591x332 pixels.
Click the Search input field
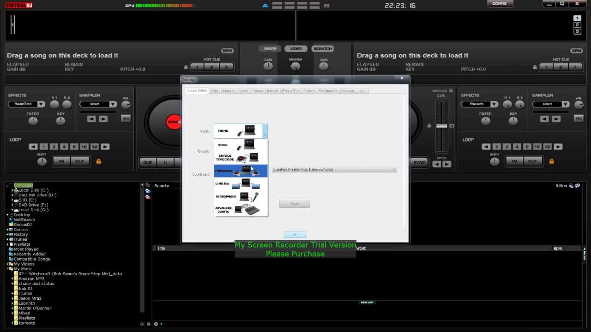(175, 186)
